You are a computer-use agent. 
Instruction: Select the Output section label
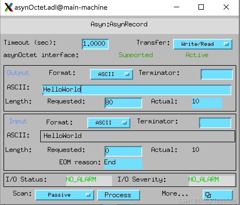tap(18, 73)
